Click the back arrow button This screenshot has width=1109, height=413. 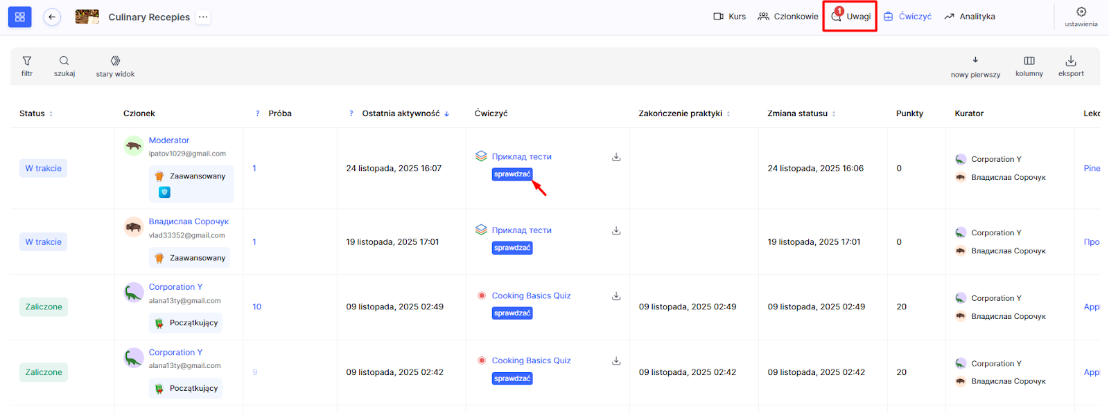52,17
